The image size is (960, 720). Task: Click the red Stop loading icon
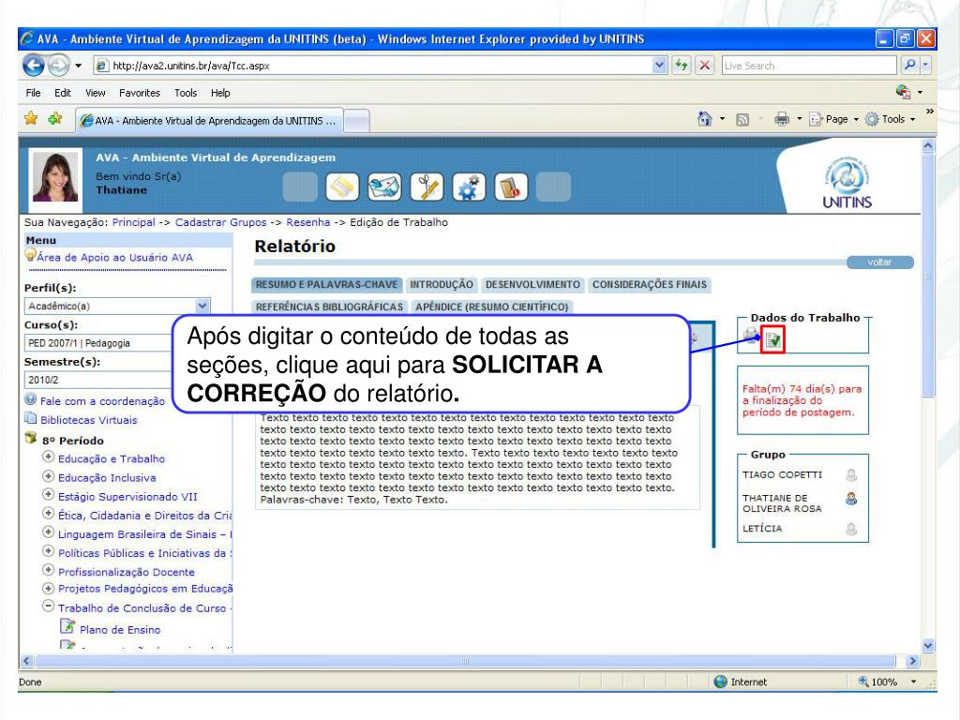[705, 66]
